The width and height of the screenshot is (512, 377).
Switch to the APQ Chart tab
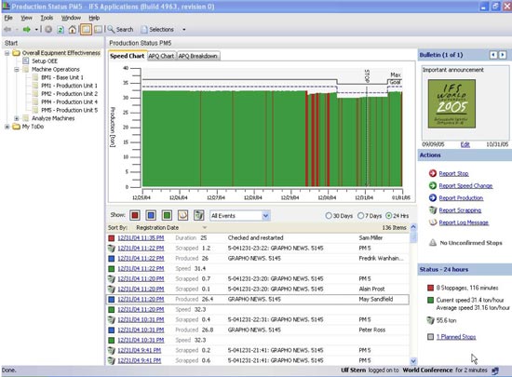pyautogui.click(x=161, y=56)
